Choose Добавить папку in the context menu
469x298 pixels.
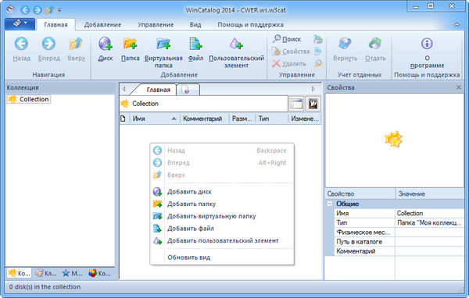tap(222, 204)
